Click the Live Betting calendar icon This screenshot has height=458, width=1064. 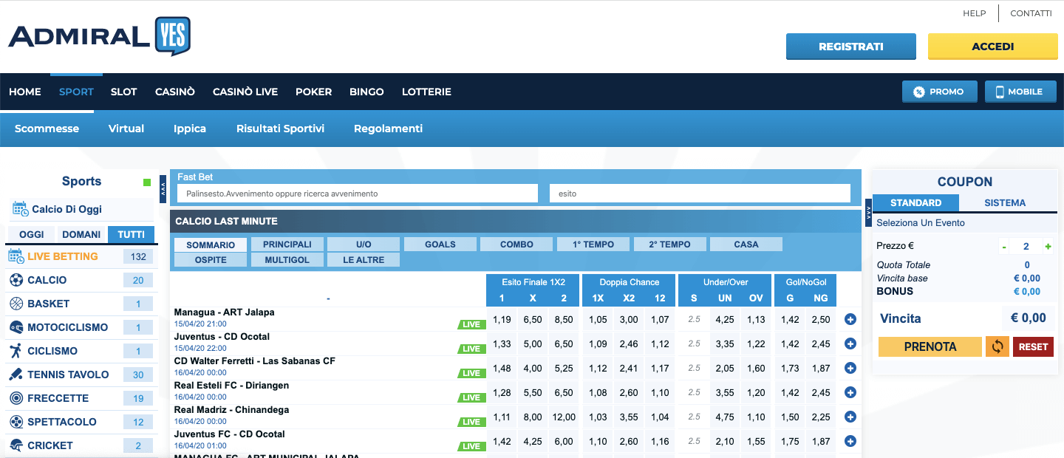pos(16,256)
